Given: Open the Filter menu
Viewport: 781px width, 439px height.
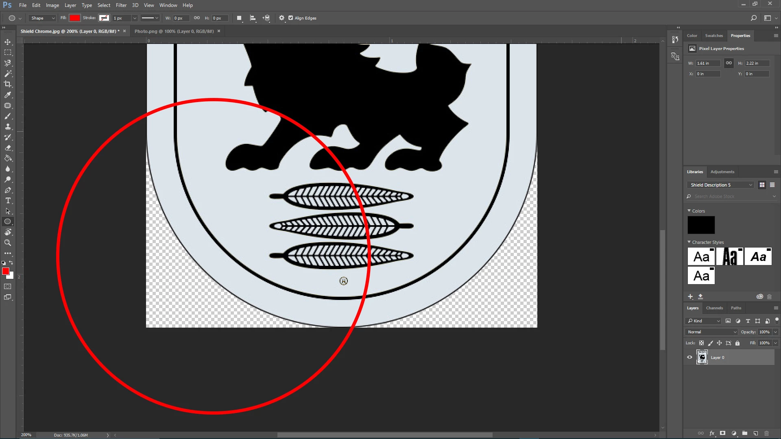Looking at the screenshot, I should [121, 5].
